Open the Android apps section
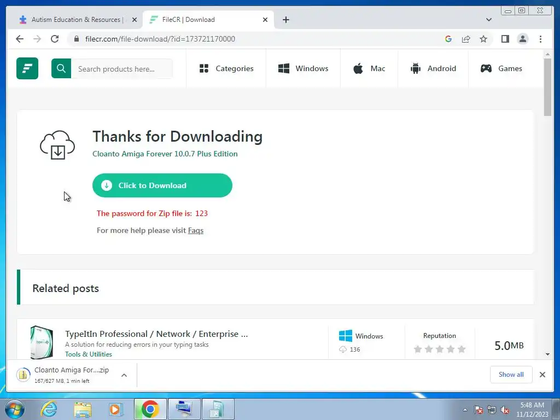The image size is (560, 420). 433,68
